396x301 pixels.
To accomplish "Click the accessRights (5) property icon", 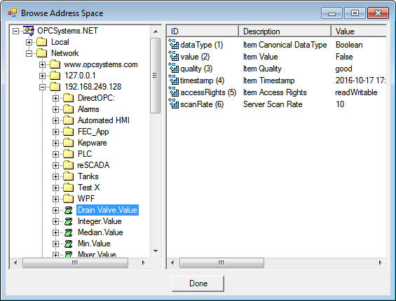I will coord(174,92).
